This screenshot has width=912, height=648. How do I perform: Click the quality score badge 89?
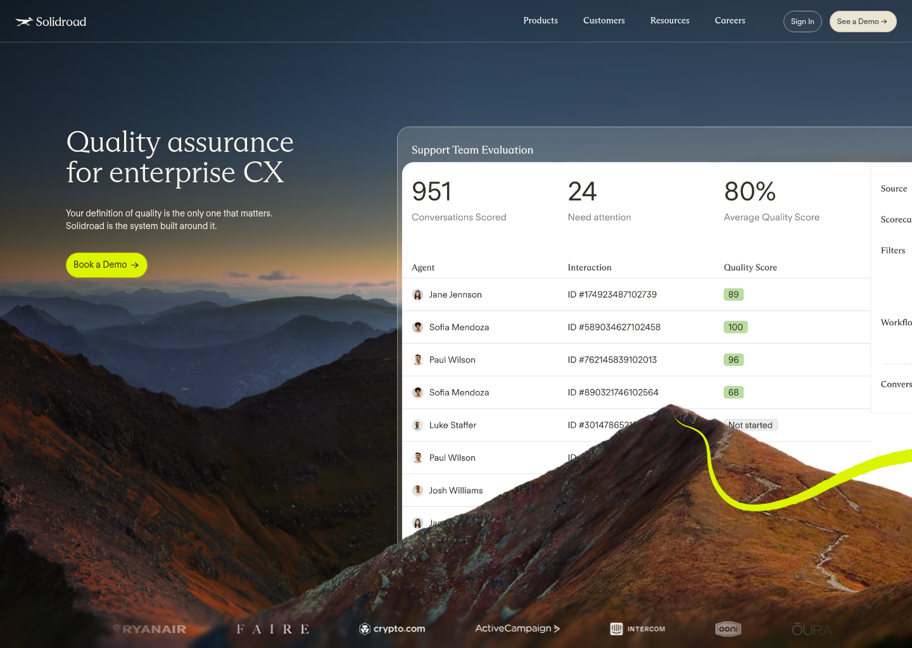pyautogui.click(x=733, y=295)
